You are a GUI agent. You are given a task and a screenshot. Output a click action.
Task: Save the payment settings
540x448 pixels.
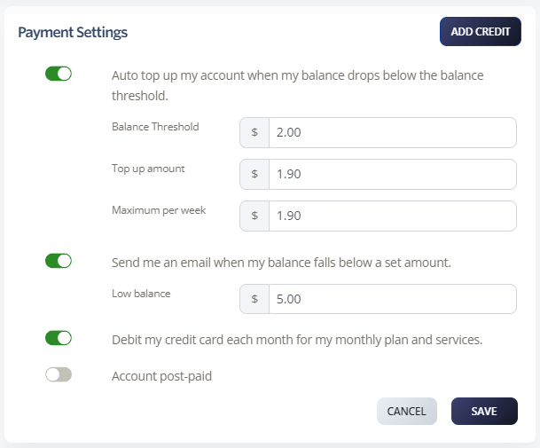pyautogui.click(x=484, y=411)
